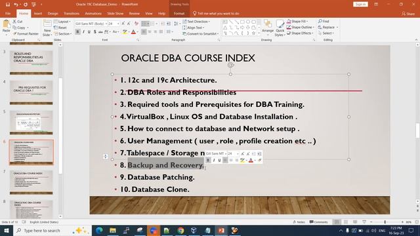Open Notes pane from status bar

tap(299, 222)
